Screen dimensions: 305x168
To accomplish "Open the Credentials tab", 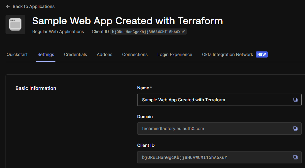I will (75, 55).
